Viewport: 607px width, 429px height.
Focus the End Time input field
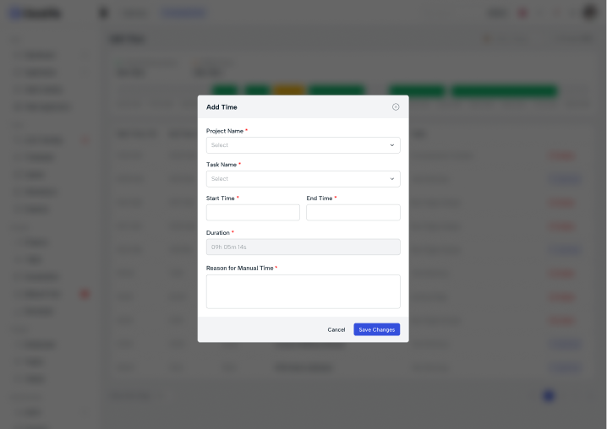(x=353, y=212)
